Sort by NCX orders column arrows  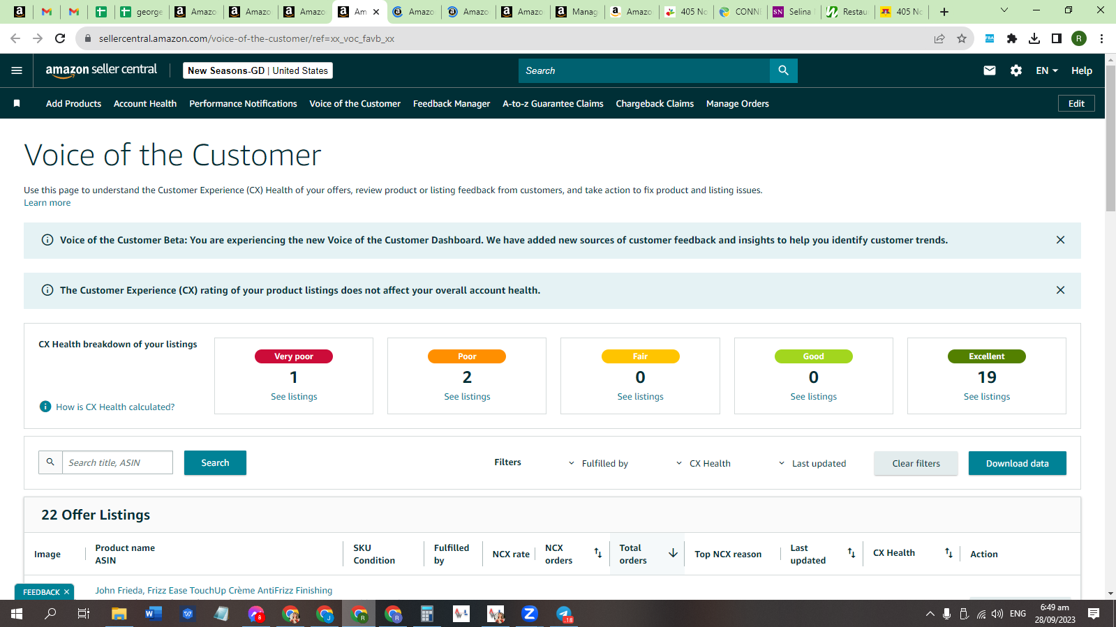coord(597,553)
